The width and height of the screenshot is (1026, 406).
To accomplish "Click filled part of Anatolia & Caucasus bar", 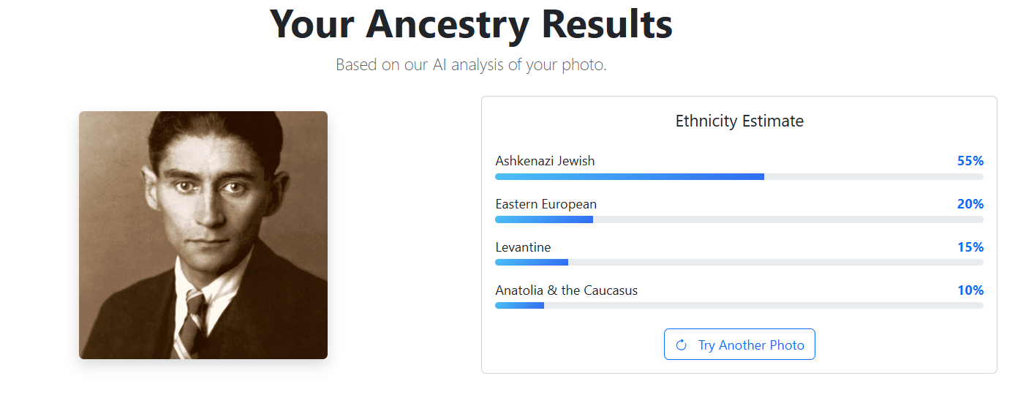I will [519, 305].
